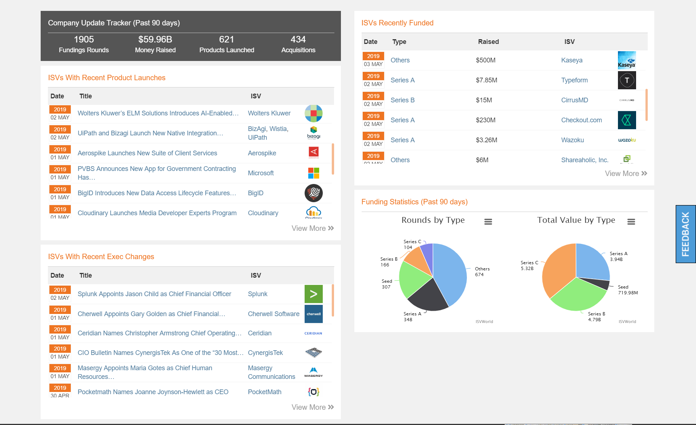This screenshot has height=425, width=696.
Task: Open Typeform ISV link
Action: pyautogui.click(x=574, y=80)
